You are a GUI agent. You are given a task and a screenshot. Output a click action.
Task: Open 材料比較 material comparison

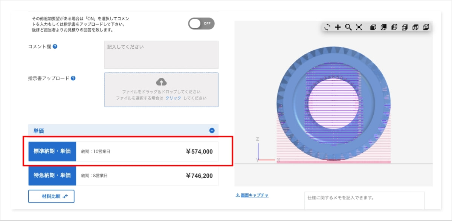(x=51, y=196)
